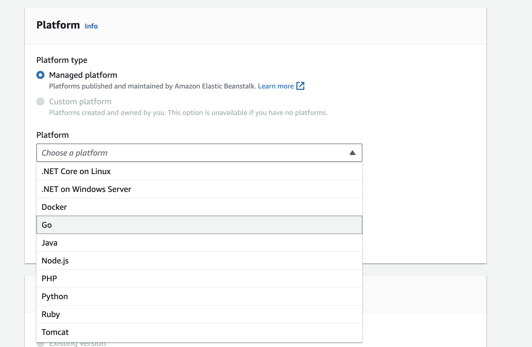Choose Tomcat as the platform
The image size is (532, 347).
click(55, 332)
